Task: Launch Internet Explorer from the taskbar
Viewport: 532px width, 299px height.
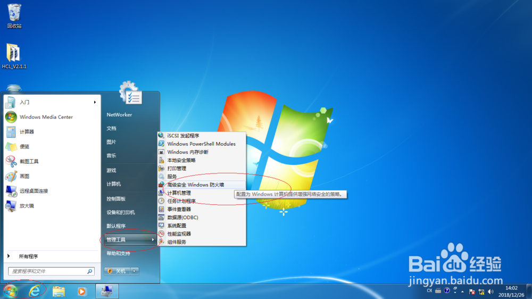Action: click(x=35, y=291)
